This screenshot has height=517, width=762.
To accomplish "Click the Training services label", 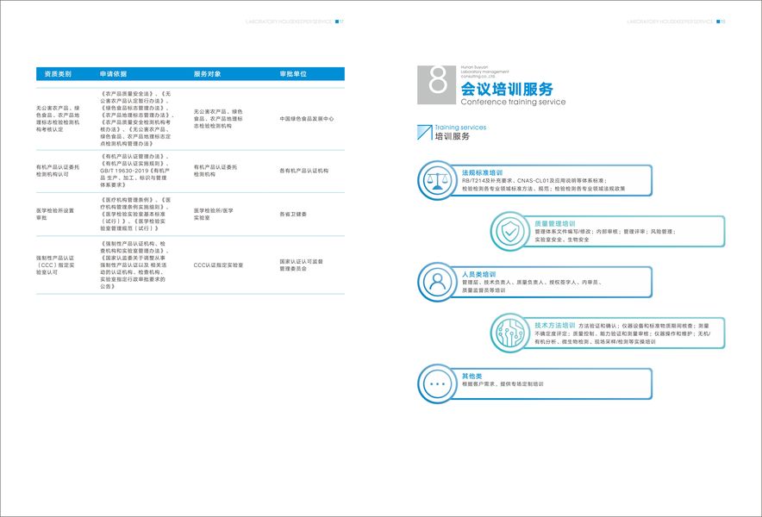I will [460, 128].
